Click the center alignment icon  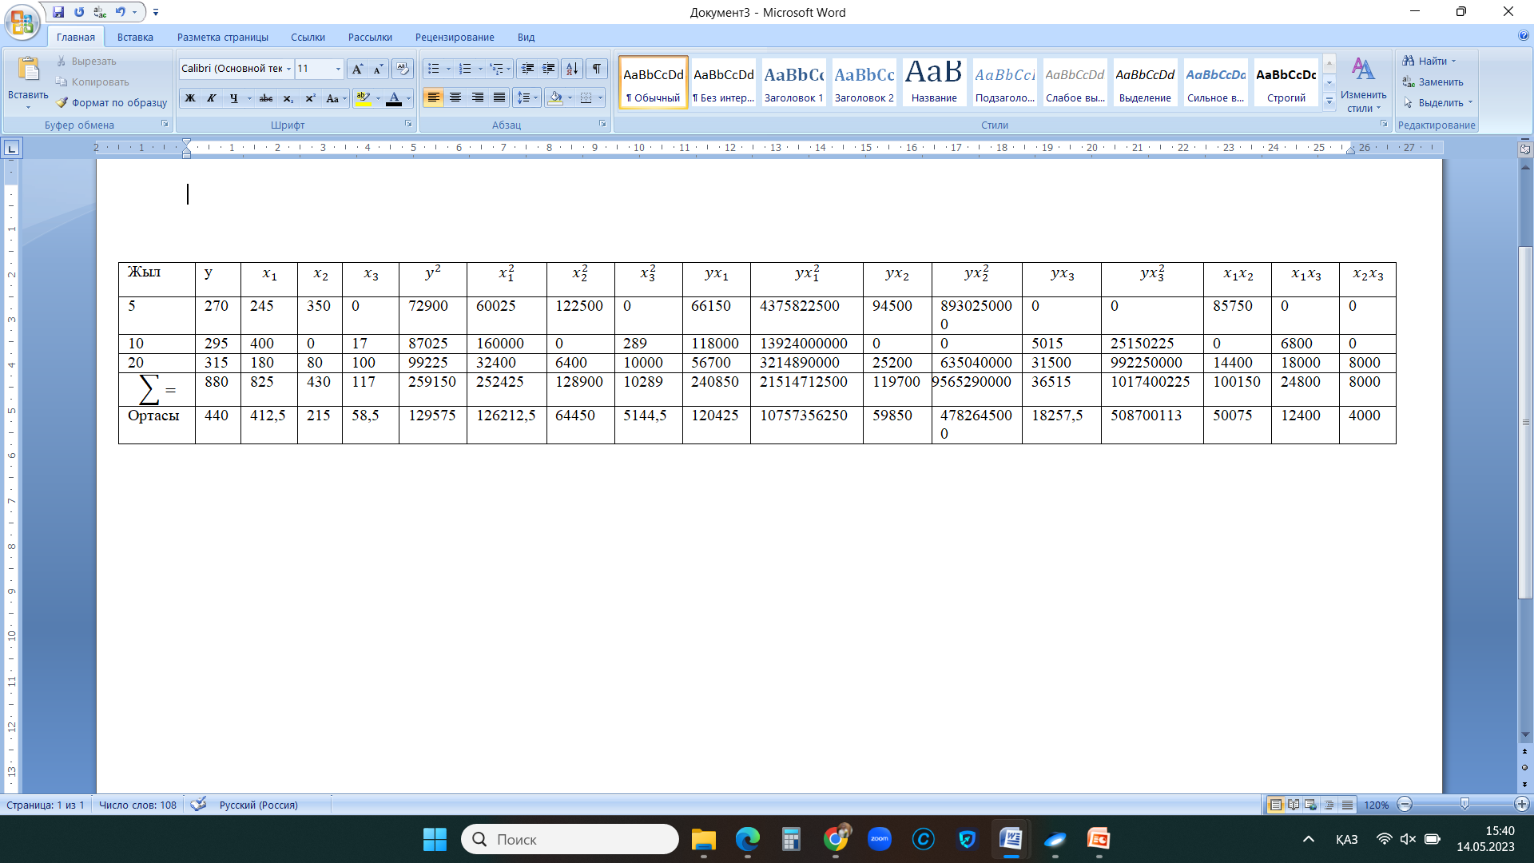[455, 97]
